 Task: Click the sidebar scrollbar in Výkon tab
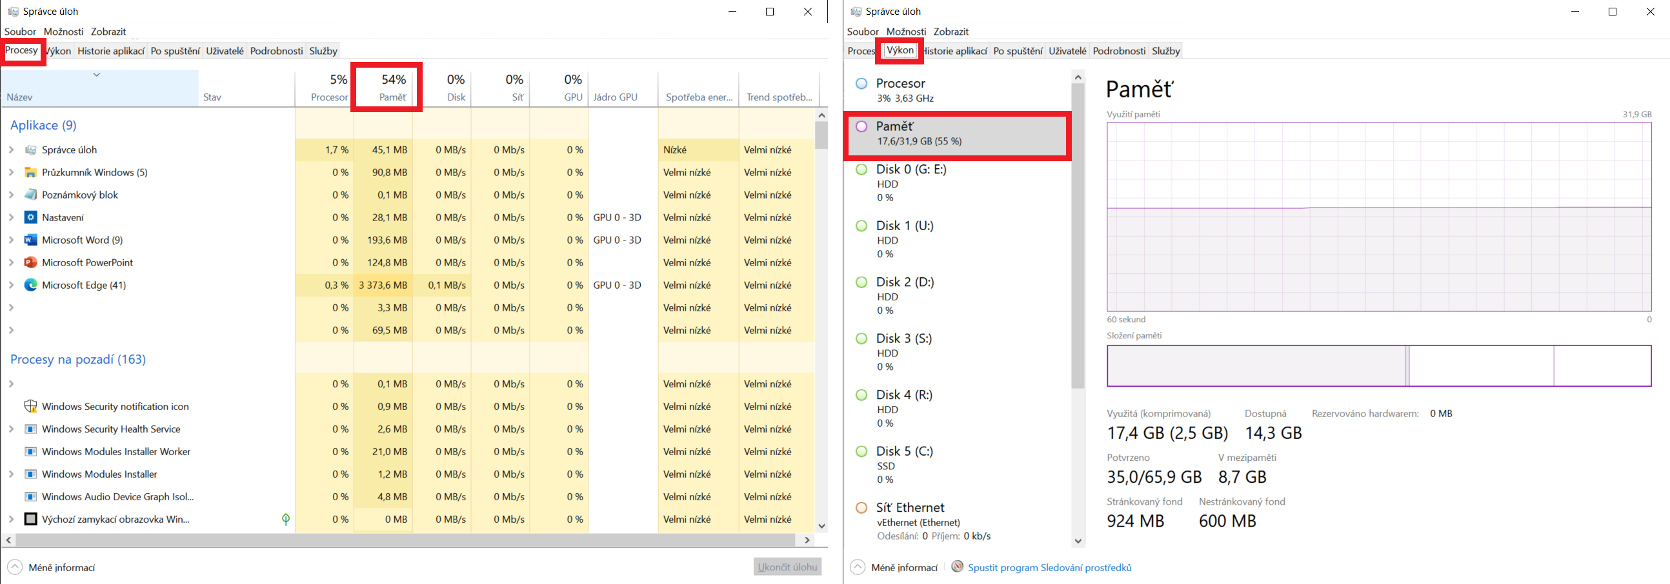[1078, 237]
